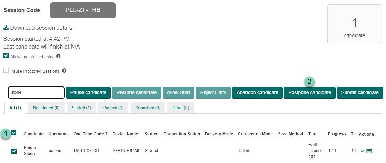This screenshot has width=386, height=163.
Task: Open the Not started (0) tab
Action: tap(46, 108)
